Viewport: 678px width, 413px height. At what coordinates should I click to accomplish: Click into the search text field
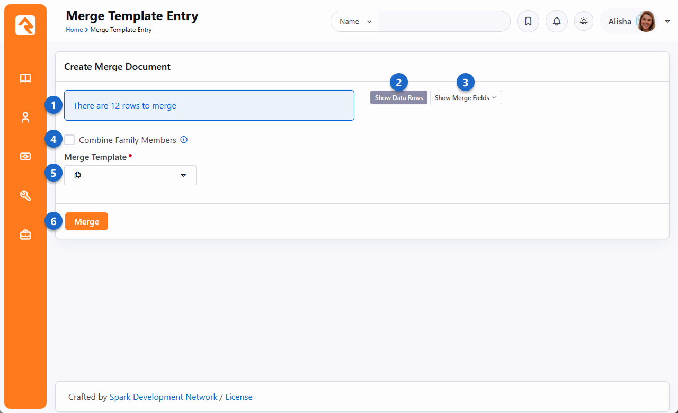[x=444, y=22]
